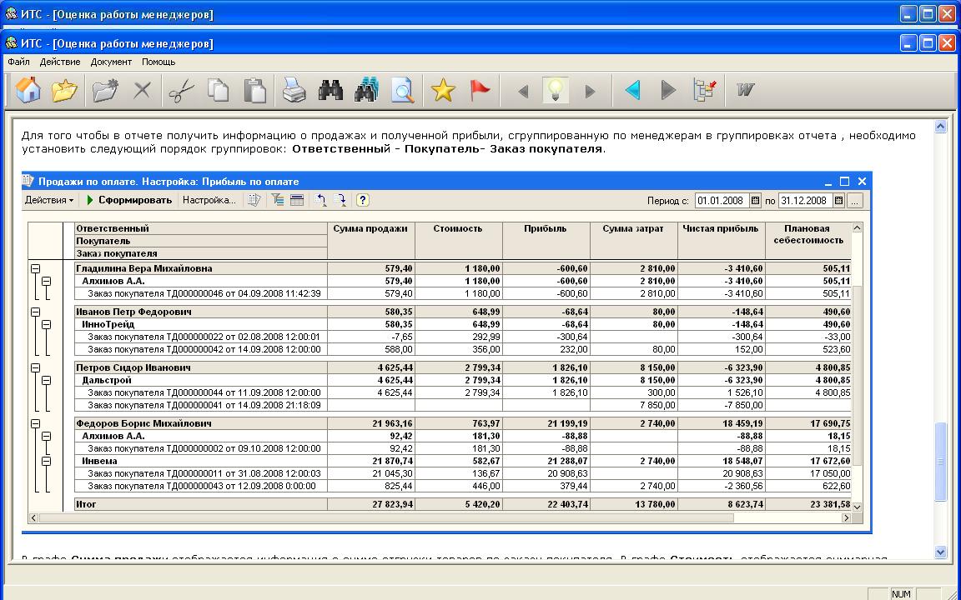Click the yellow star favorites icon

[443, 90]
